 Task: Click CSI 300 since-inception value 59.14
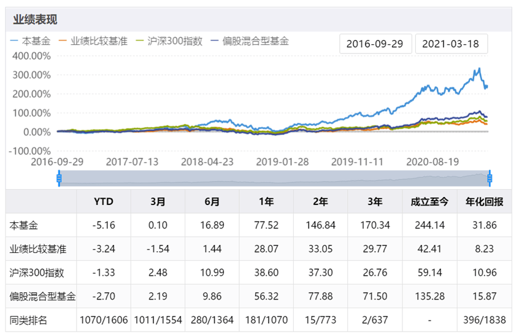click(429, 273)
